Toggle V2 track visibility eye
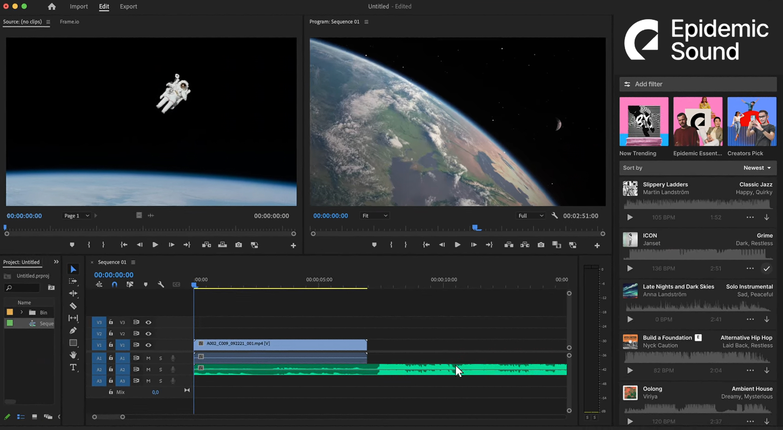The width and height of the screenshot is (783, 430). click(148, 334)
